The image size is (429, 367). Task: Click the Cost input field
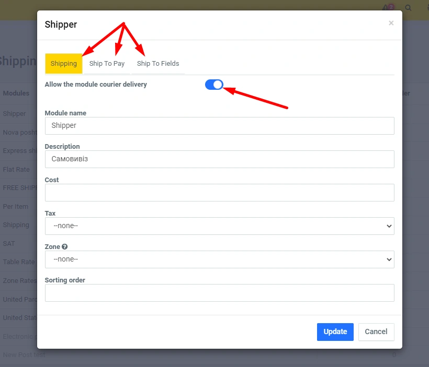point(219,193)
